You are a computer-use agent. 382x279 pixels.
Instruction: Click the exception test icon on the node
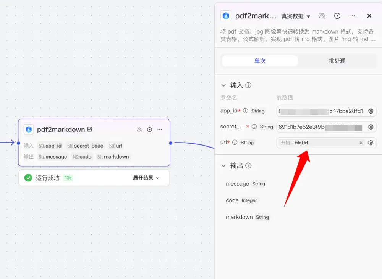tap(139, 130)
